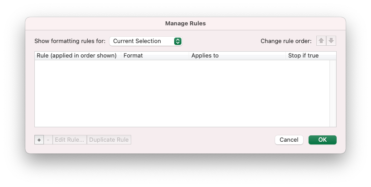Delete selected rule with minus button
The height and width of the screenshot is (187, 371).
[x=48, y=139]
